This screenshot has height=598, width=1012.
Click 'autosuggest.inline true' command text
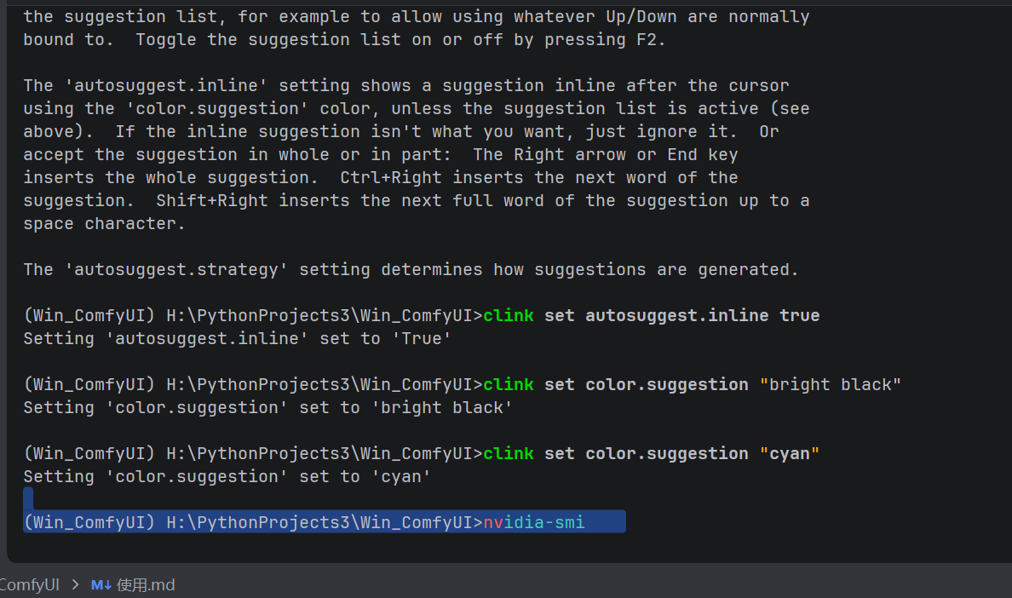[x=702, y=315]
